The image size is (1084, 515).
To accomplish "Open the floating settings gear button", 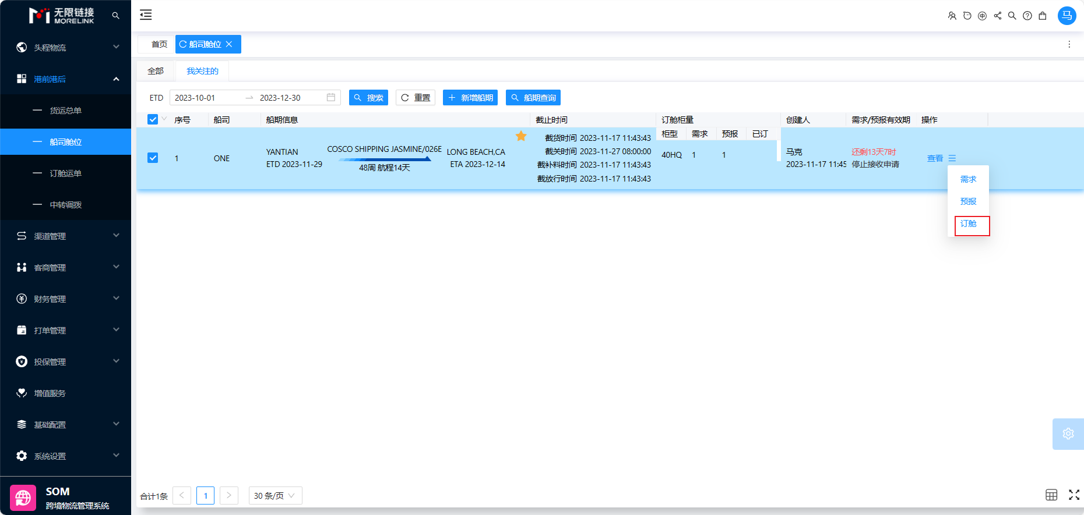I will coord(1068,434).
